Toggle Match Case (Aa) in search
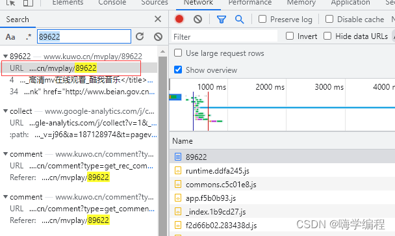 tap(10, 37)
